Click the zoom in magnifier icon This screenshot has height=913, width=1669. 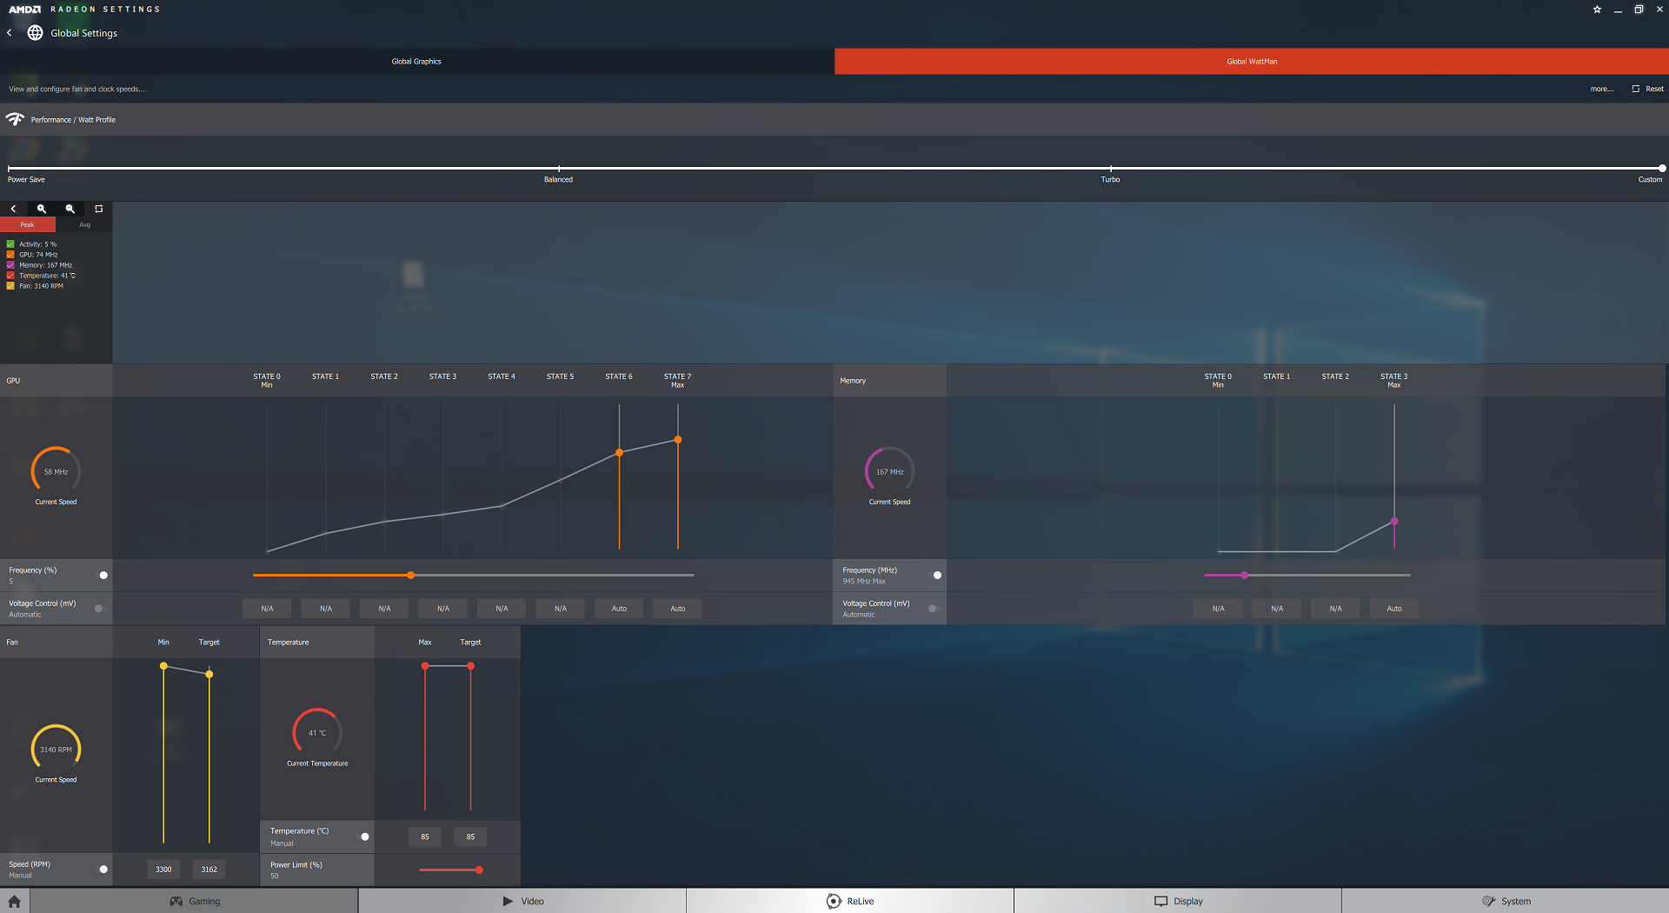41,209
